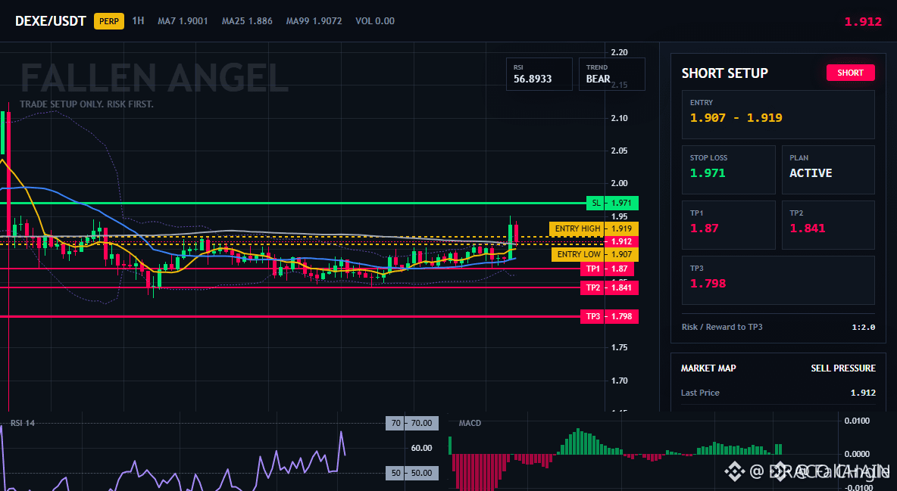The width and height of the screenshot is (897, 491).
Task: Click the 2.00 price axis label
Action: pyautogui.click(x=620, y=184)
